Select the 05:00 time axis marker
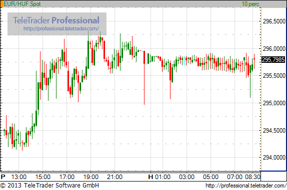Image resolution: width=287 pixels, height=190 pixels. pos(210,177)
